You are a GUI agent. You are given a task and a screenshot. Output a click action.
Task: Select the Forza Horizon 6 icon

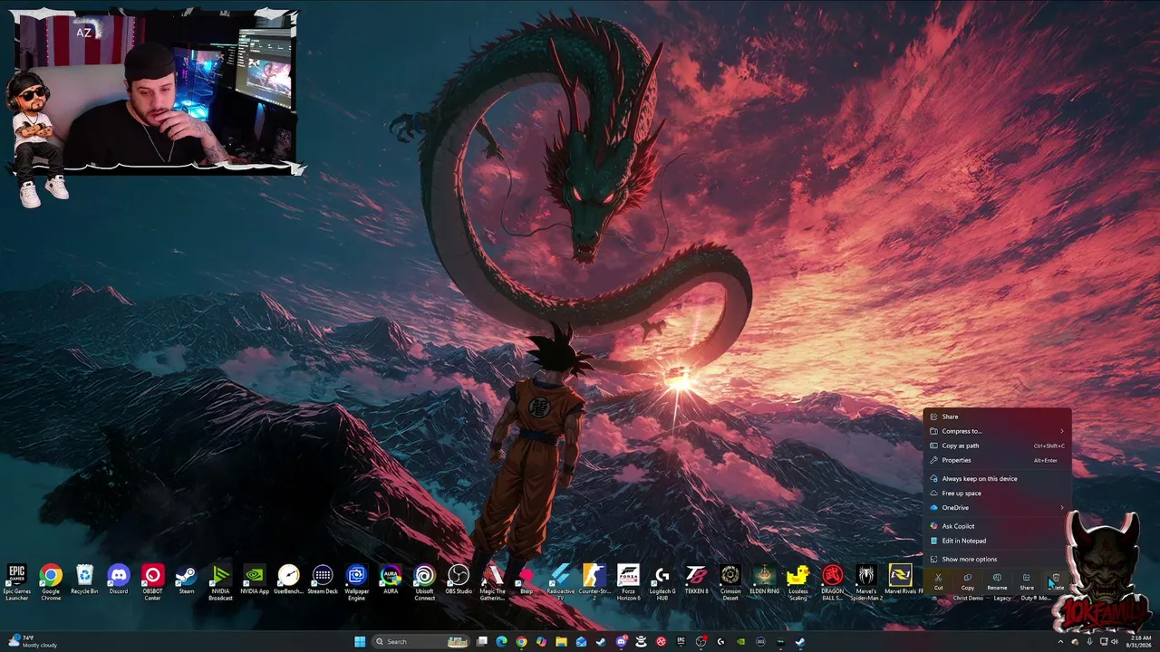pyautogui.click(x=628, y=581)
